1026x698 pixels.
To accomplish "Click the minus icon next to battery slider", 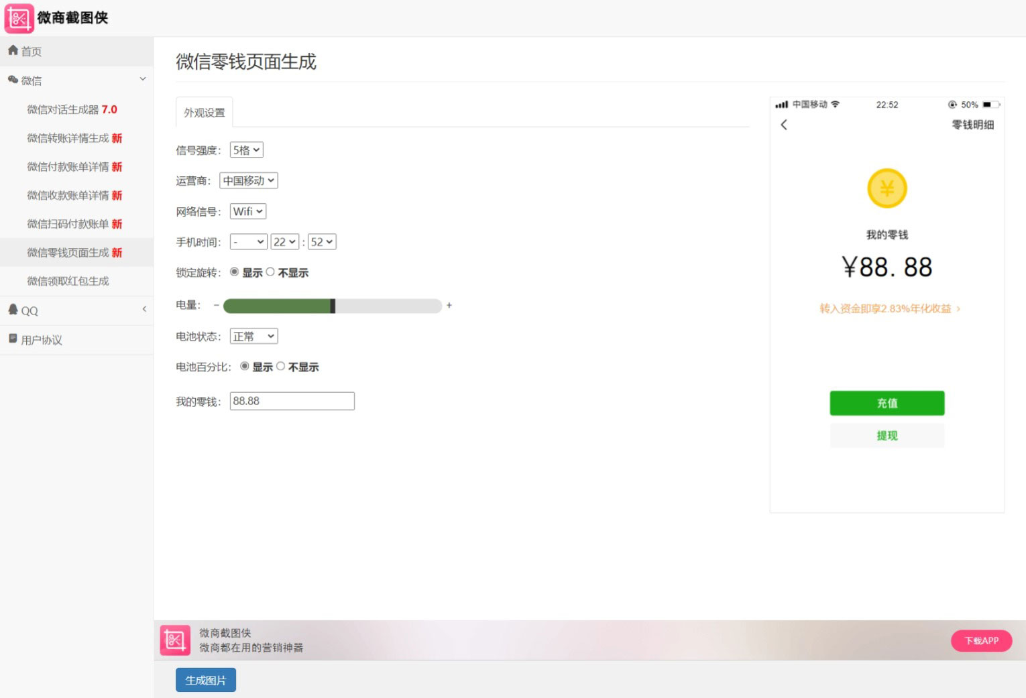I will click(x=217, y=305).
